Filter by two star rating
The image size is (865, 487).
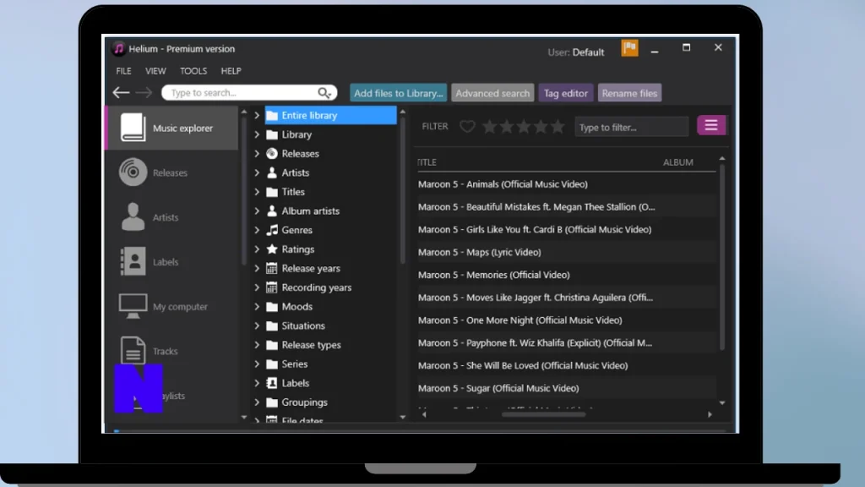507,127
